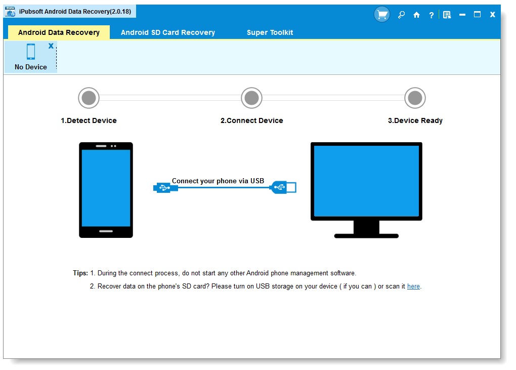Select the No Device phone entry

pos(30,57)
